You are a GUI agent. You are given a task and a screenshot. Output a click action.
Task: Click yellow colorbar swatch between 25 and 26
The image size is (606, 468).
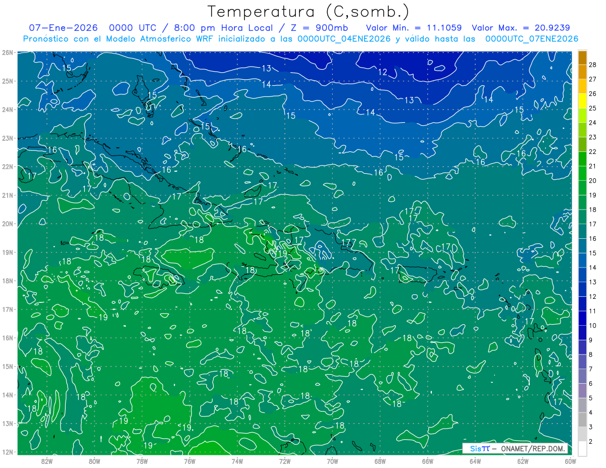(x=582, y=101)
